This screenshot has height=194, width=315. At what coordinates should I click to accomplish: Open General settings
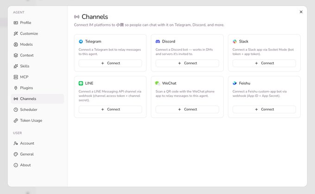[x=38, y=154]
